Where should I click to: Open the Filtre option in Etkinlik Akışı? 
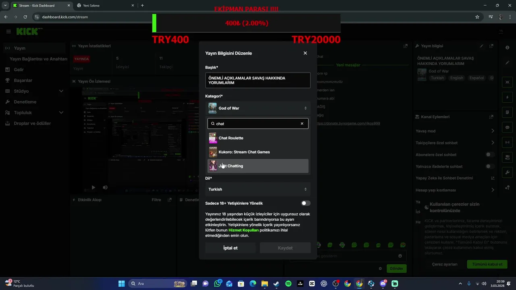click(x=156, y=200)
